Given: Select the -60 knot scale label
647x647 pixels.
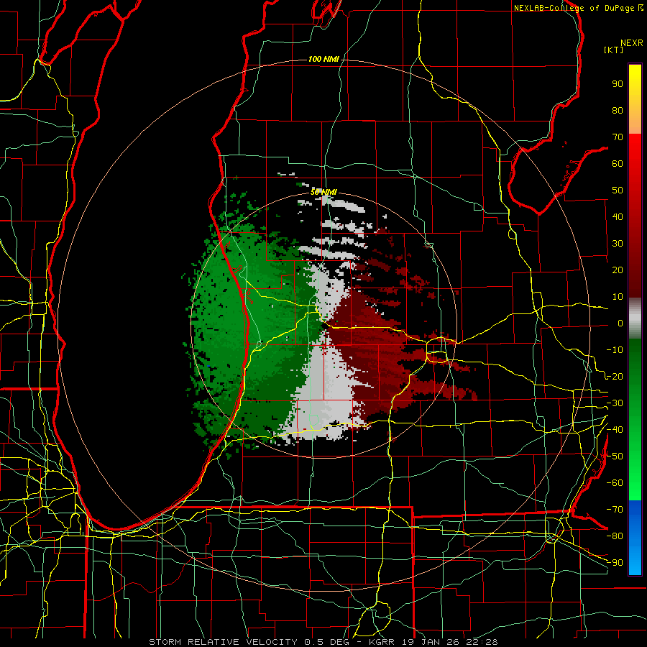Looking at the screenshot, I should 615,483.
